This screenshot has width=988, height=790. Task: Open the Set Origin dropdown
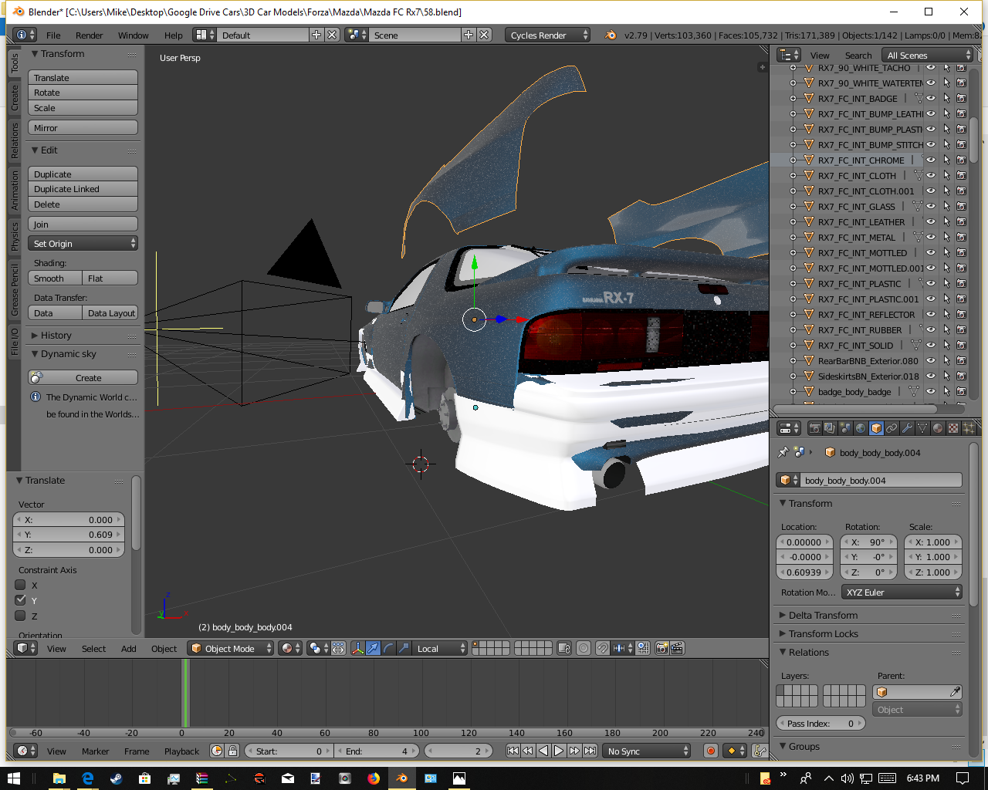83,243
